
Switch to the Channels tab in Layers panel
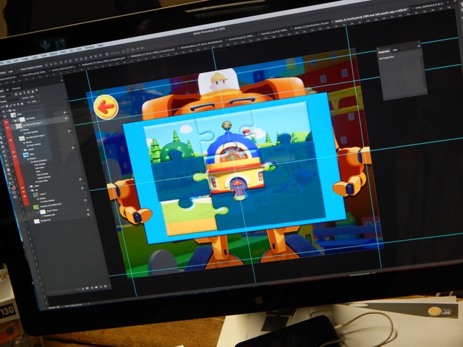(x=16, y=88)
